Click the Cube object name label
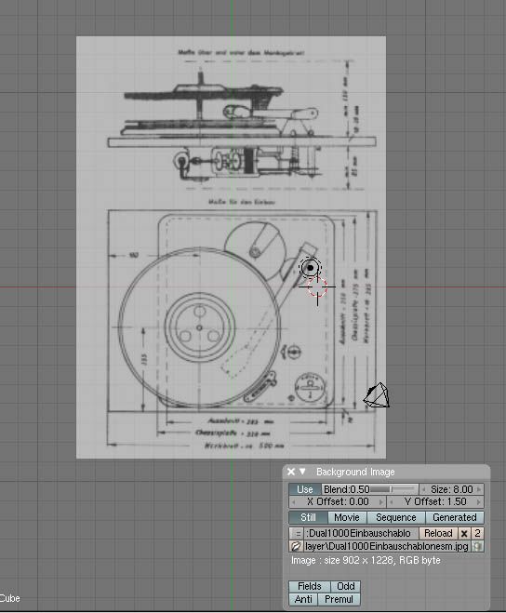This screenshot has width=506, height=613. coord(10,598)
